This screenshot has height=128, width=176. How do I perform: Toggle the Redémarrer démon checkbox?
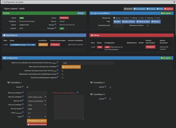[x=148, y=26]
